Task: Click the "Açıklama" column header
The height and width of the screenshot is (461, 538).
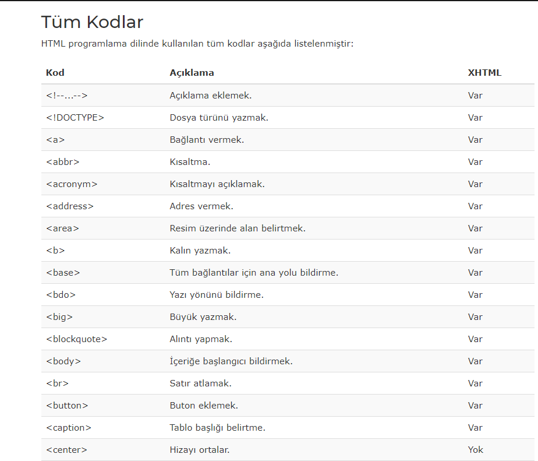Action: (192, 73)
